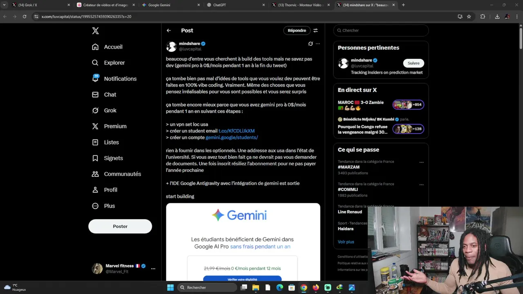Click Suivre to follow mindshare
523x294 pixels.
(413, 63)
